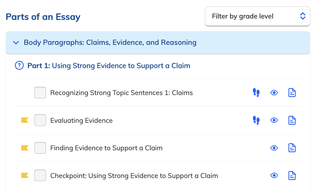Open the worksheet document icon for Evaluating Evidence
The height and width of the screenshot is (194, 317).
292,120
